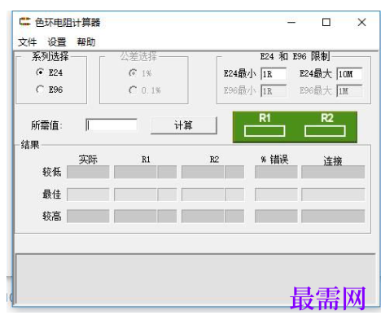
Task: Open the 帮助 menu
Action: point(86,42)
